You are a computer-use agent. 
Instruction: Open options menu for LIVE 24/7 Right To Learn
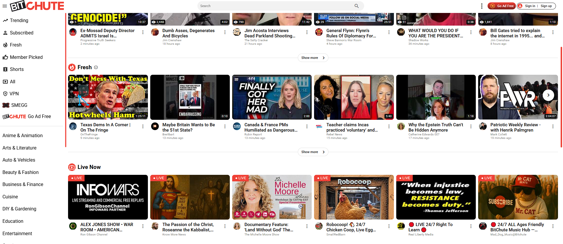471,226
